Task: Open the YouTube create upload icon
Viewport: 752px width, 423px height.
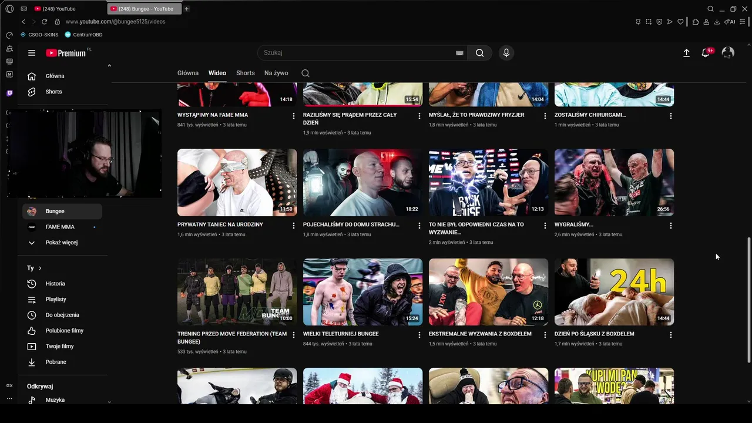Action: (686, 53)
